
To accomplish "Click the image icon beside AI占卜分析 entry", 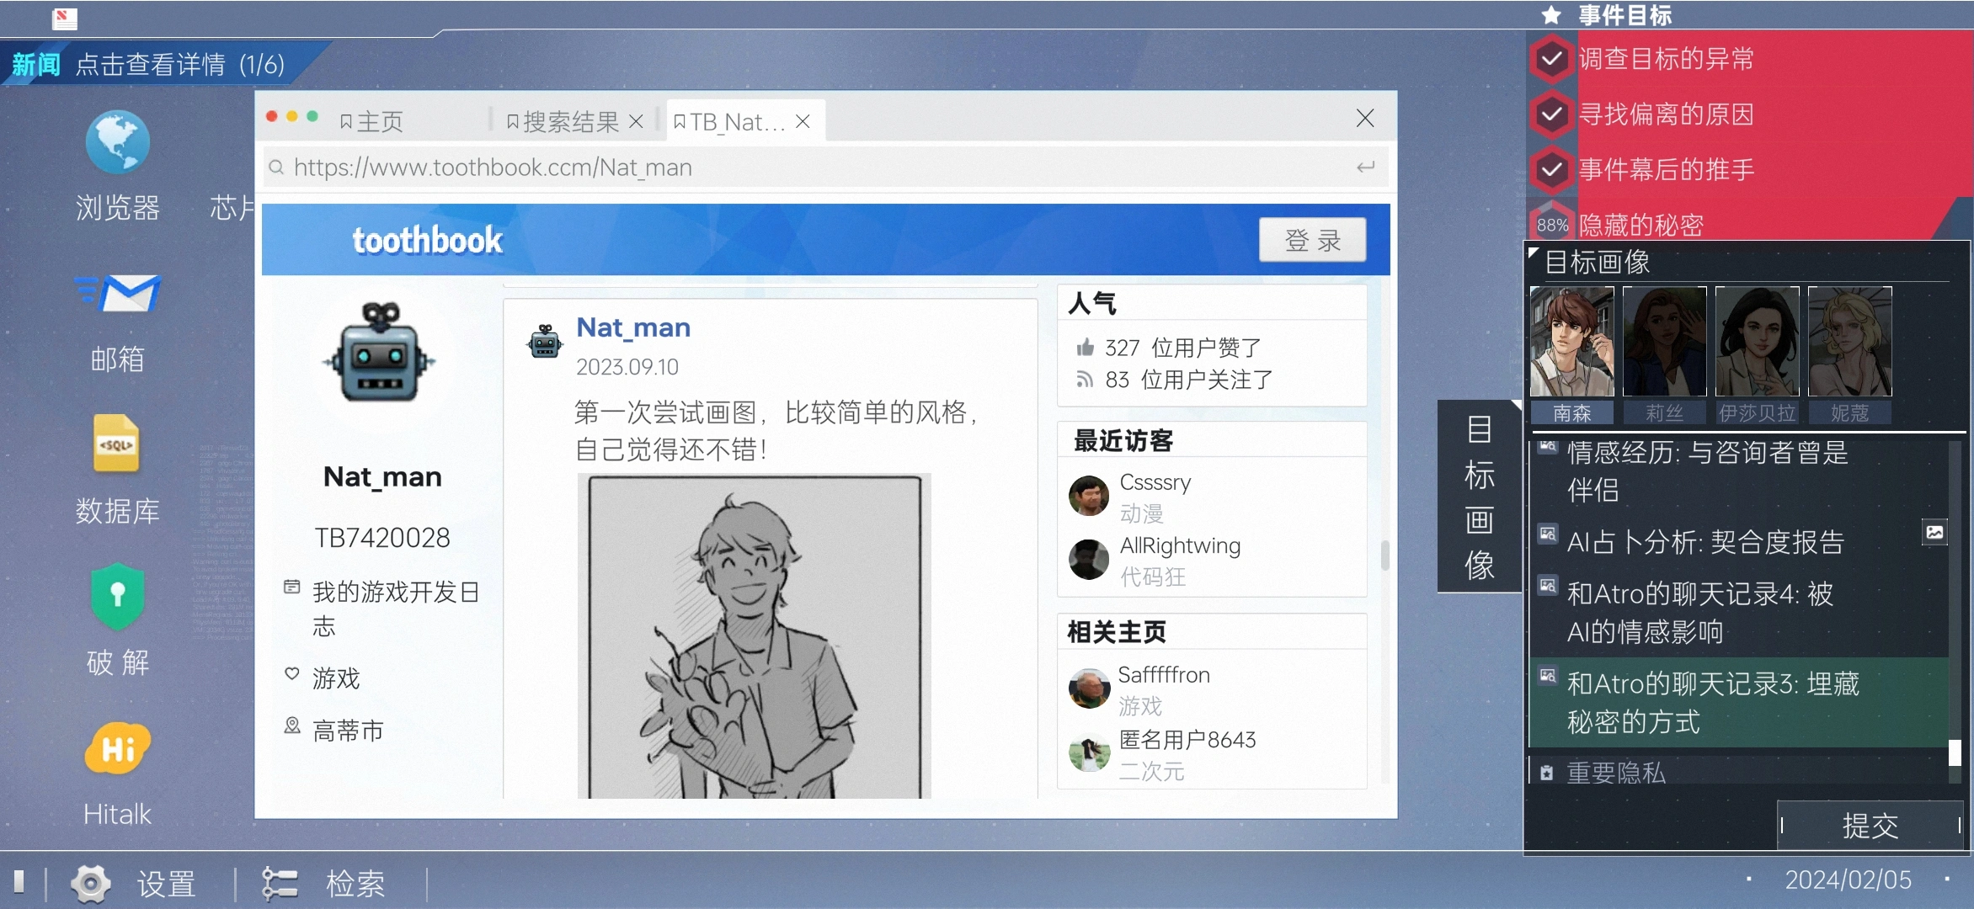I will [1934, 532].
